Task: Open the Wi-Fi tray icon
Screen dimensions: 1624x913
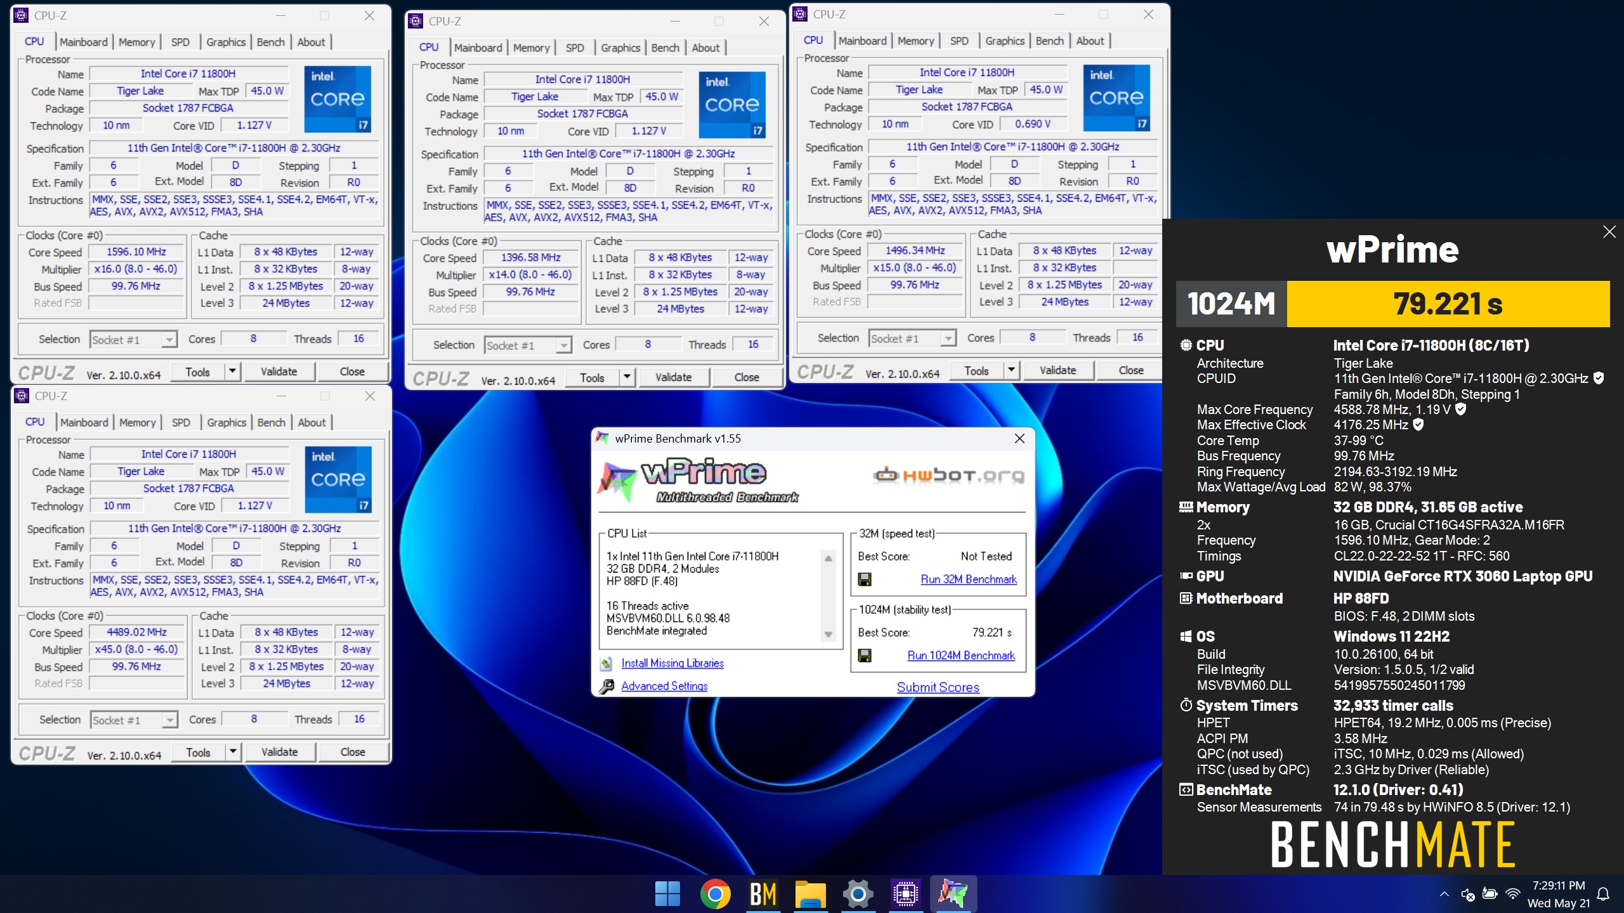Action: pos(1513,894)
